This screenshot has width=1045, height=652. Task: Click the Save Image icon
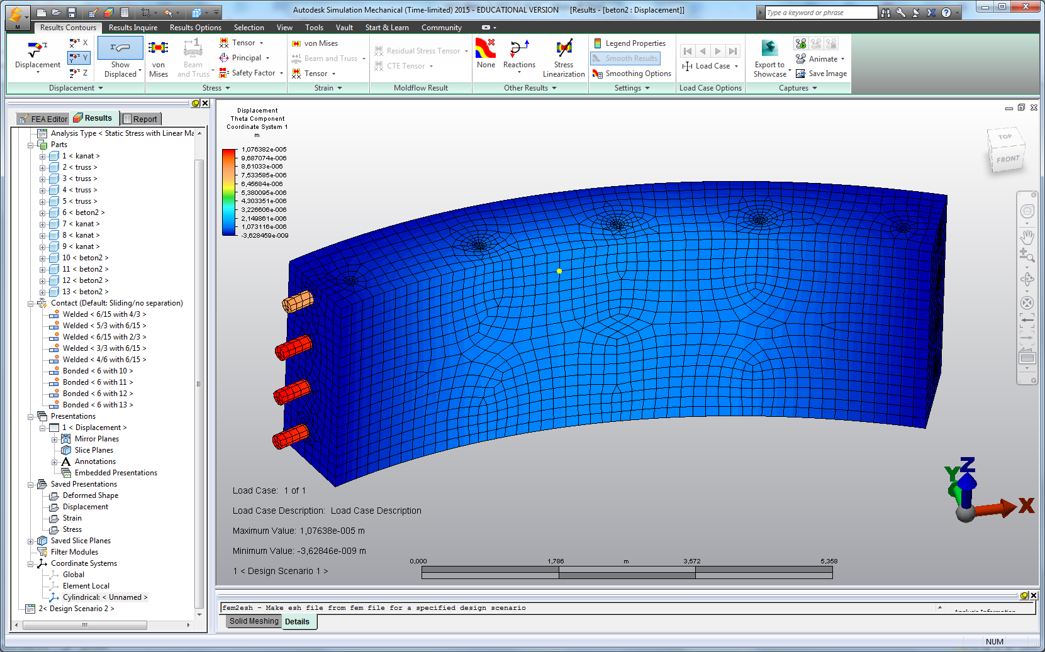821,74
